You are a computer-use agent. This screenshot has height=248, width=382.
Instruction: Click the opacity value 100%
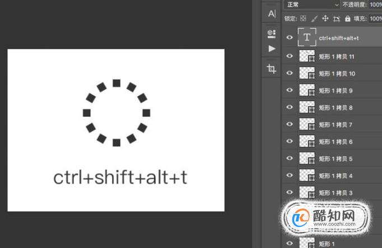[376, 4]
